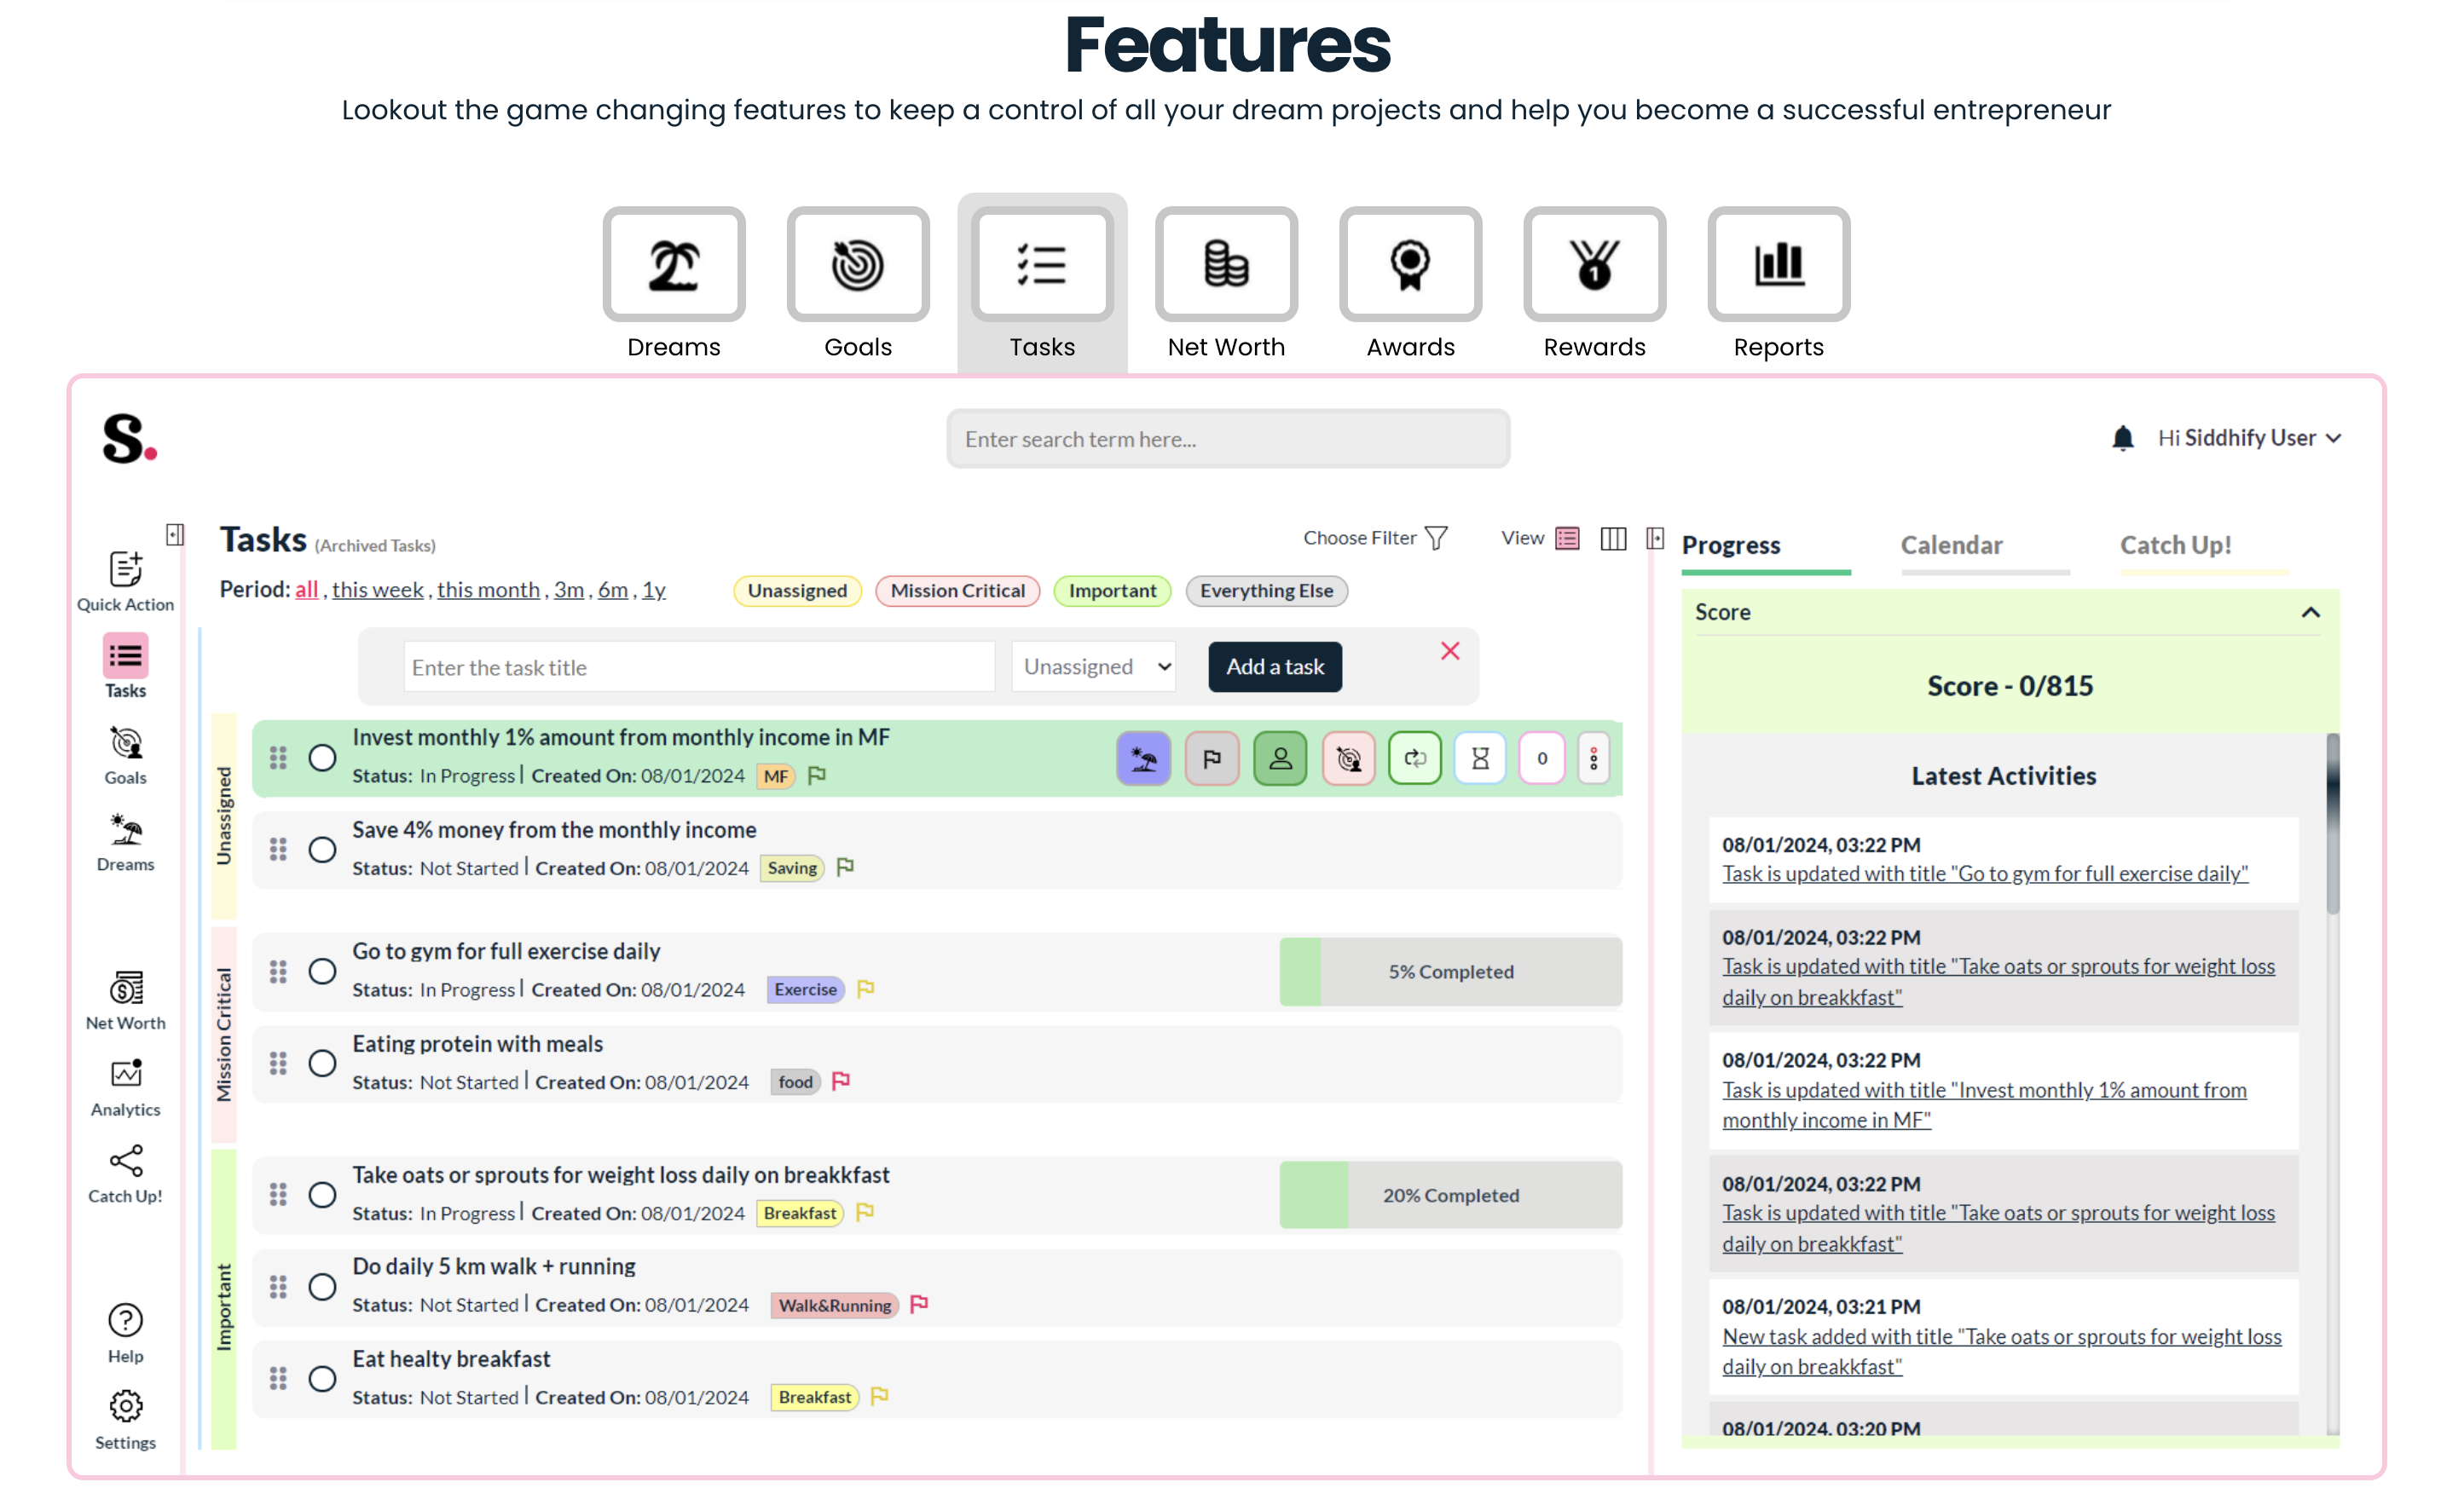Viewport: 2464px width, 1505px height.
Task: Tick circle for 'Eat healty breakfast'
Action: point(322,1379)
